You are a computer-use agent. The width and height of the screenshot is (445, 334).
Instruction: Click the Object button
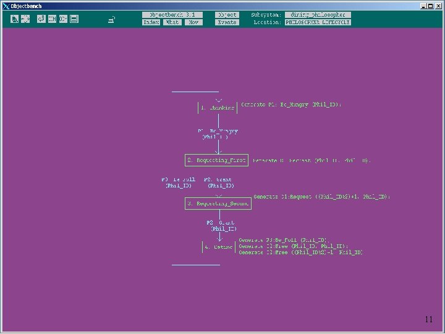[227, 15]
